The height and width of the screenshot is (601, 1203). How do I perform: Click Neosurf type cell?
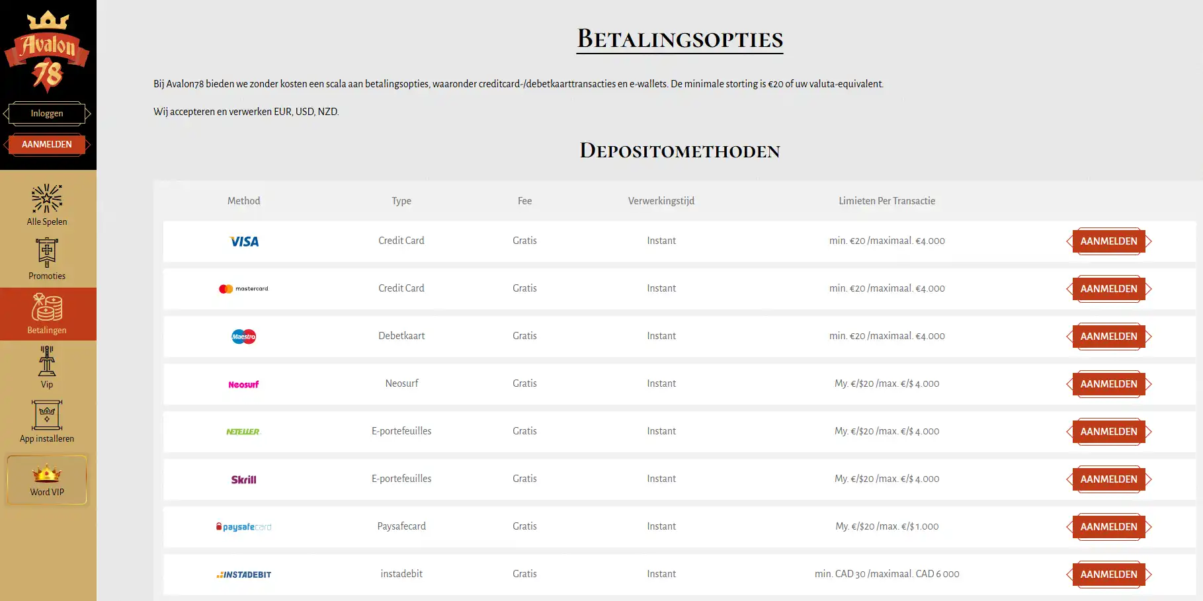pos(401,383)
